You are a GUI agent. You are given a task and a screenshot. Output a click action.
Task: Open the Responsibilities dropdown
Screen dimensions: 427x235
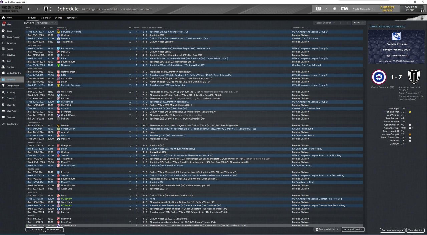327,230
